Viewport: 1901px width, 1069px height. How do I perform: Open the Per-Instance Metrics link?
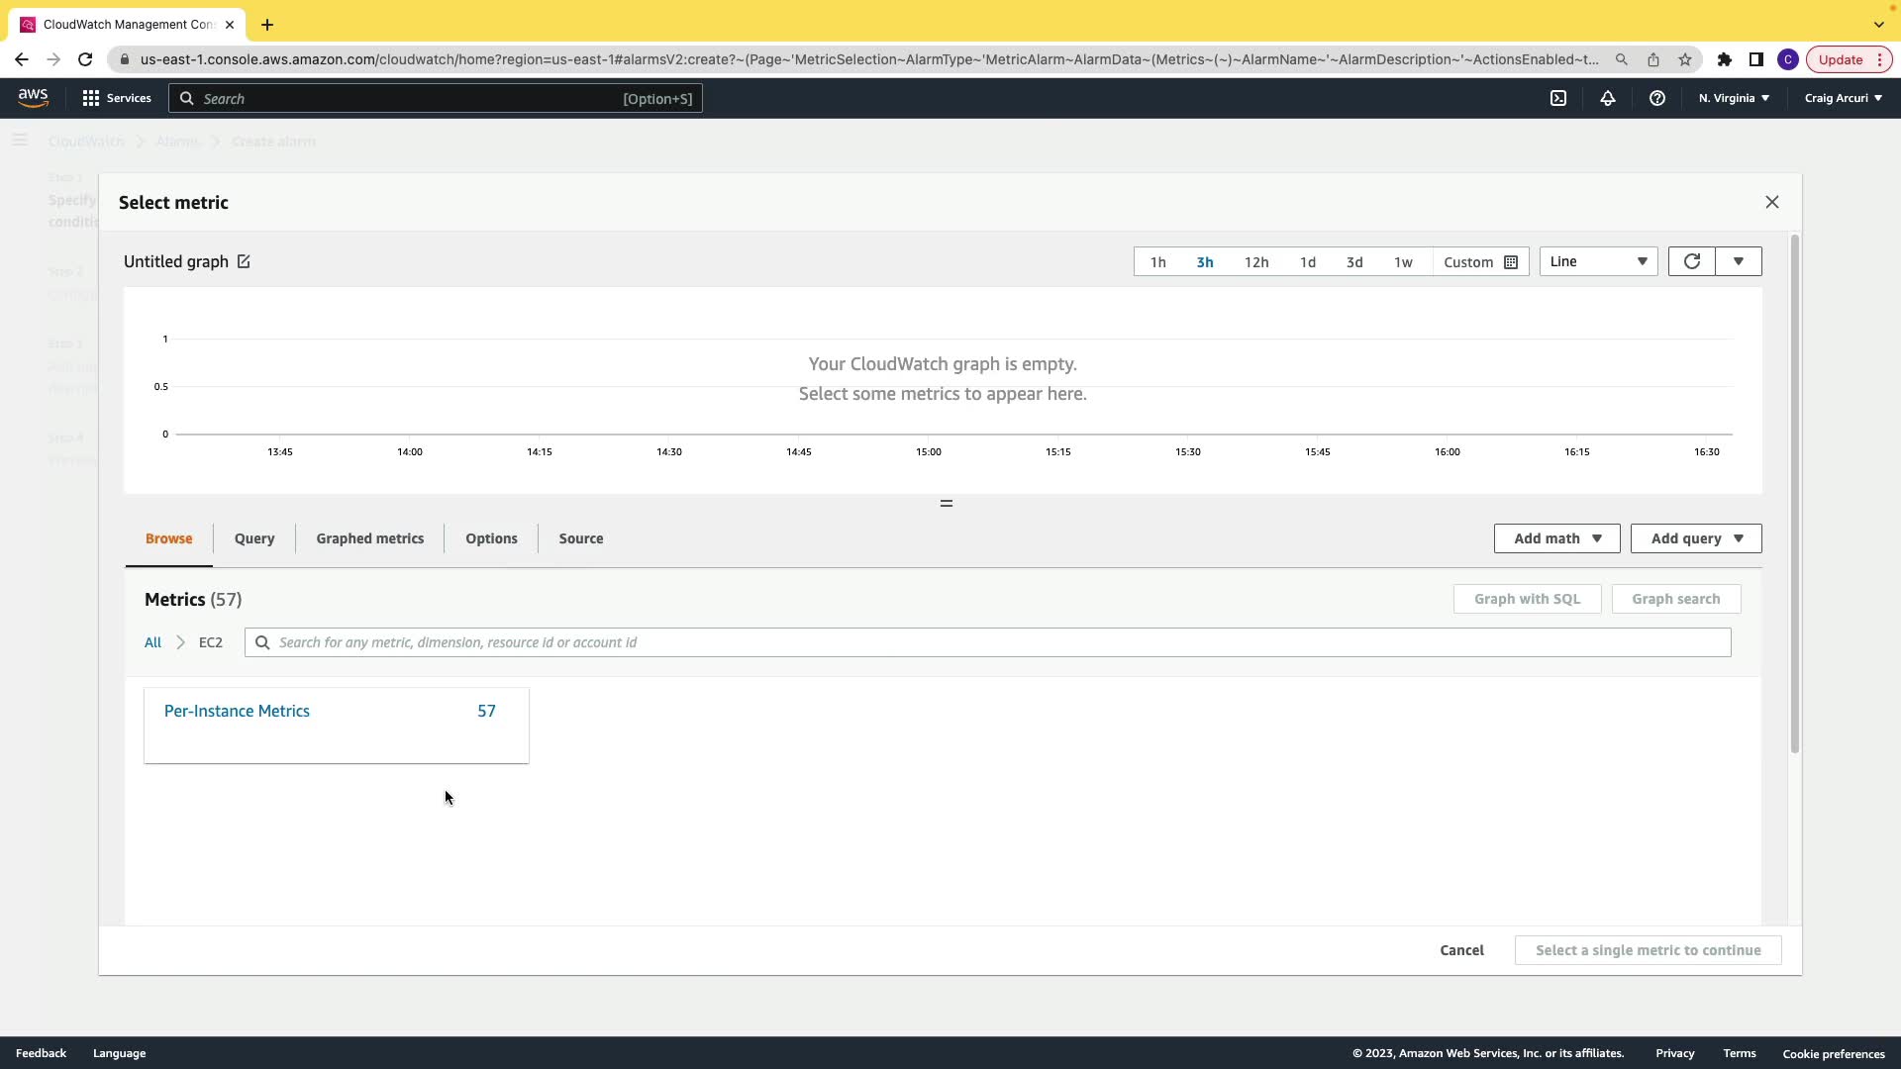tap(237, 711)
